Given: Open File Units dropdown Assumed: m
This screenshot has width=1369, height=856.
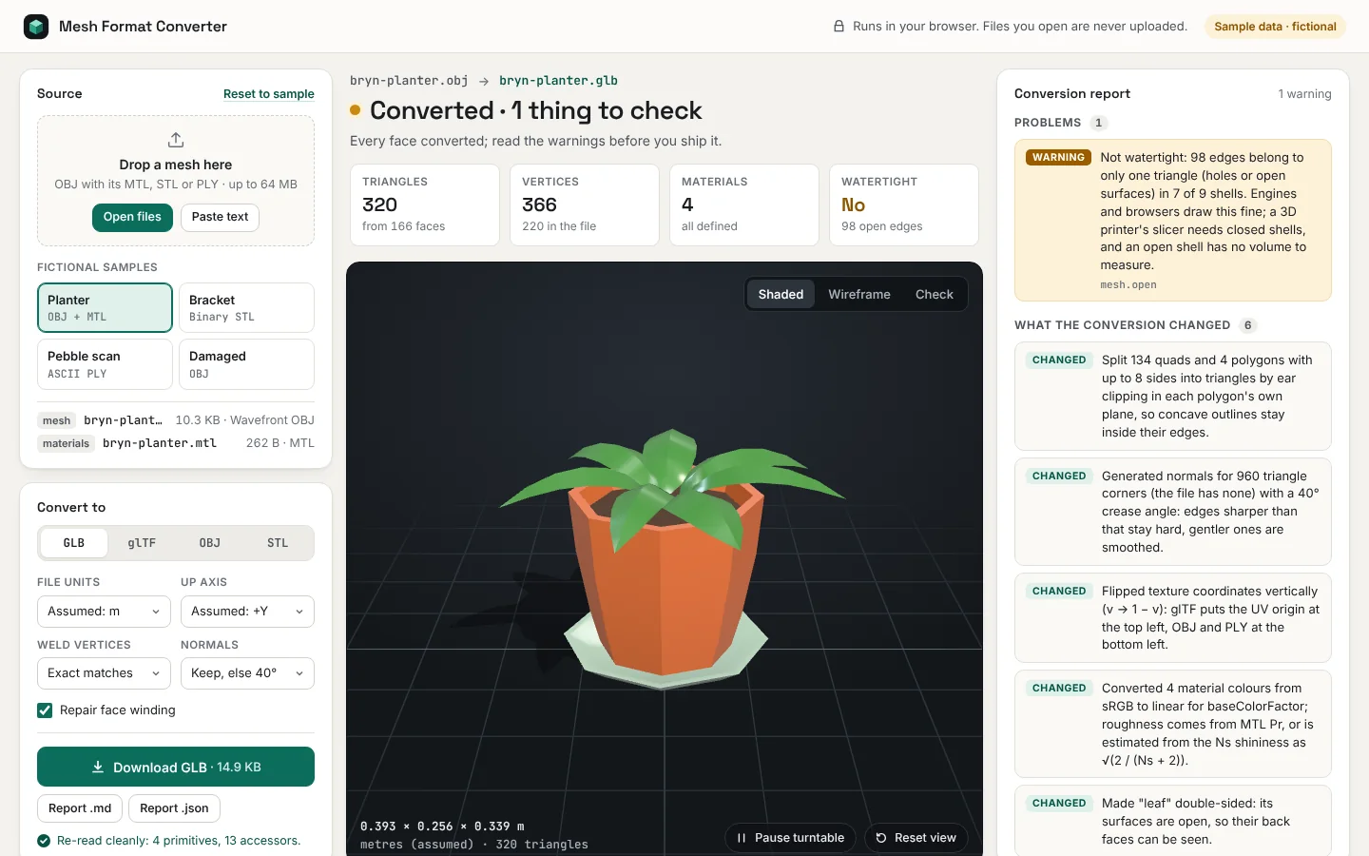Looking at the screenshot, I should pyautogui.click(x=104, y=612).
